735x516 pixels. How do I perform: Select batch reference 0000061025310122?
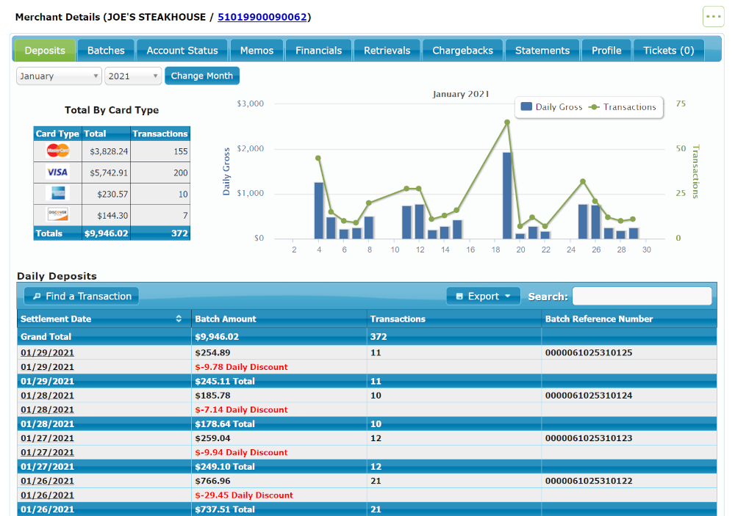pos(589,481)
